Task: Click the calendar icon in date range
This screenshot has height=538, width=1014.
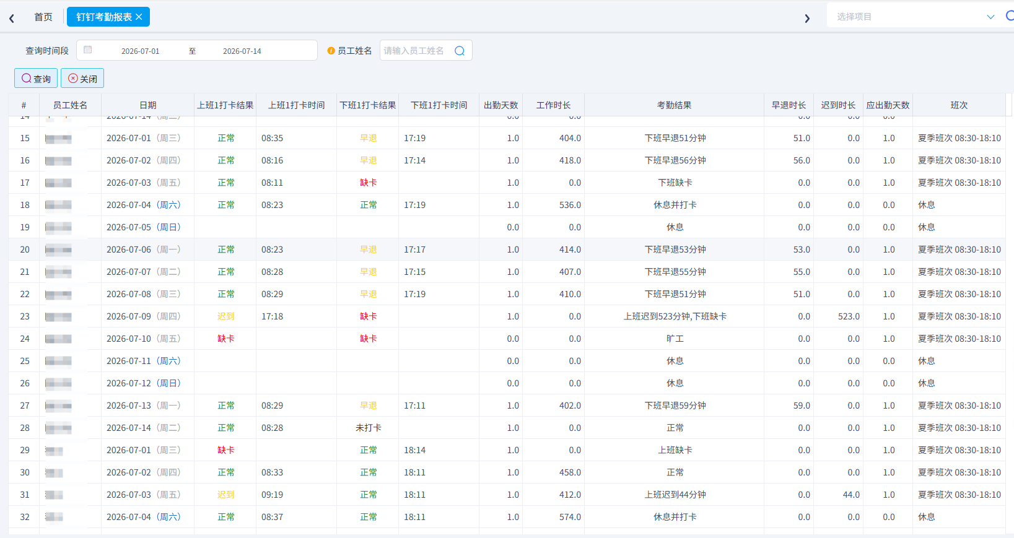Action: [x=88, y=50]
